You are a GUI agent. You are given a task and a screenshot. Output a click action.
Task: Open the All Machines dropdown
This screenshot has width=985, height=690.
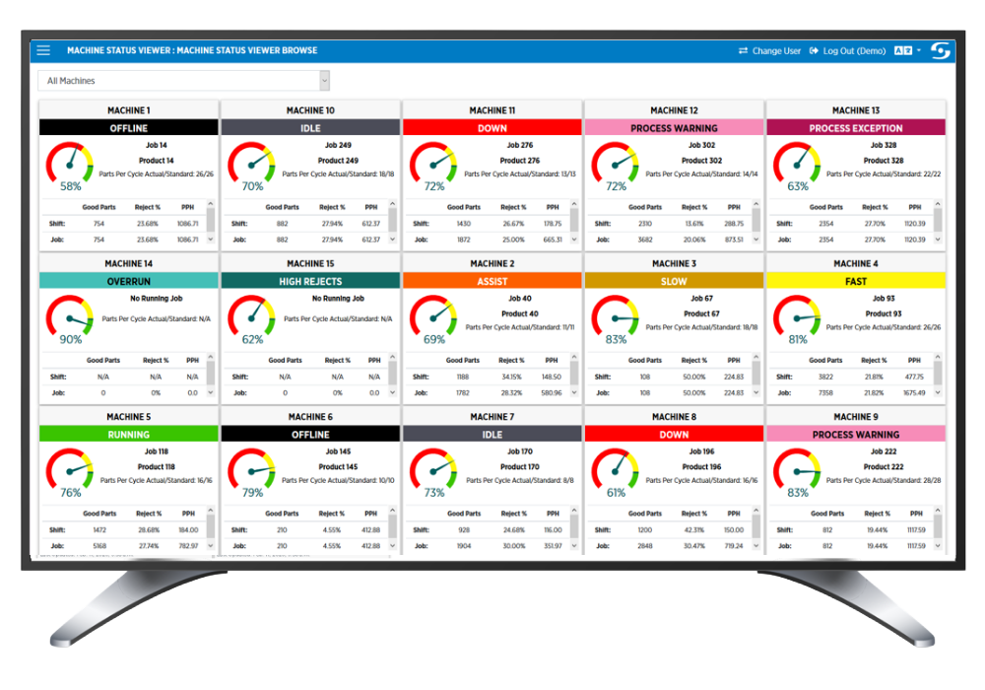coord(182,80)
